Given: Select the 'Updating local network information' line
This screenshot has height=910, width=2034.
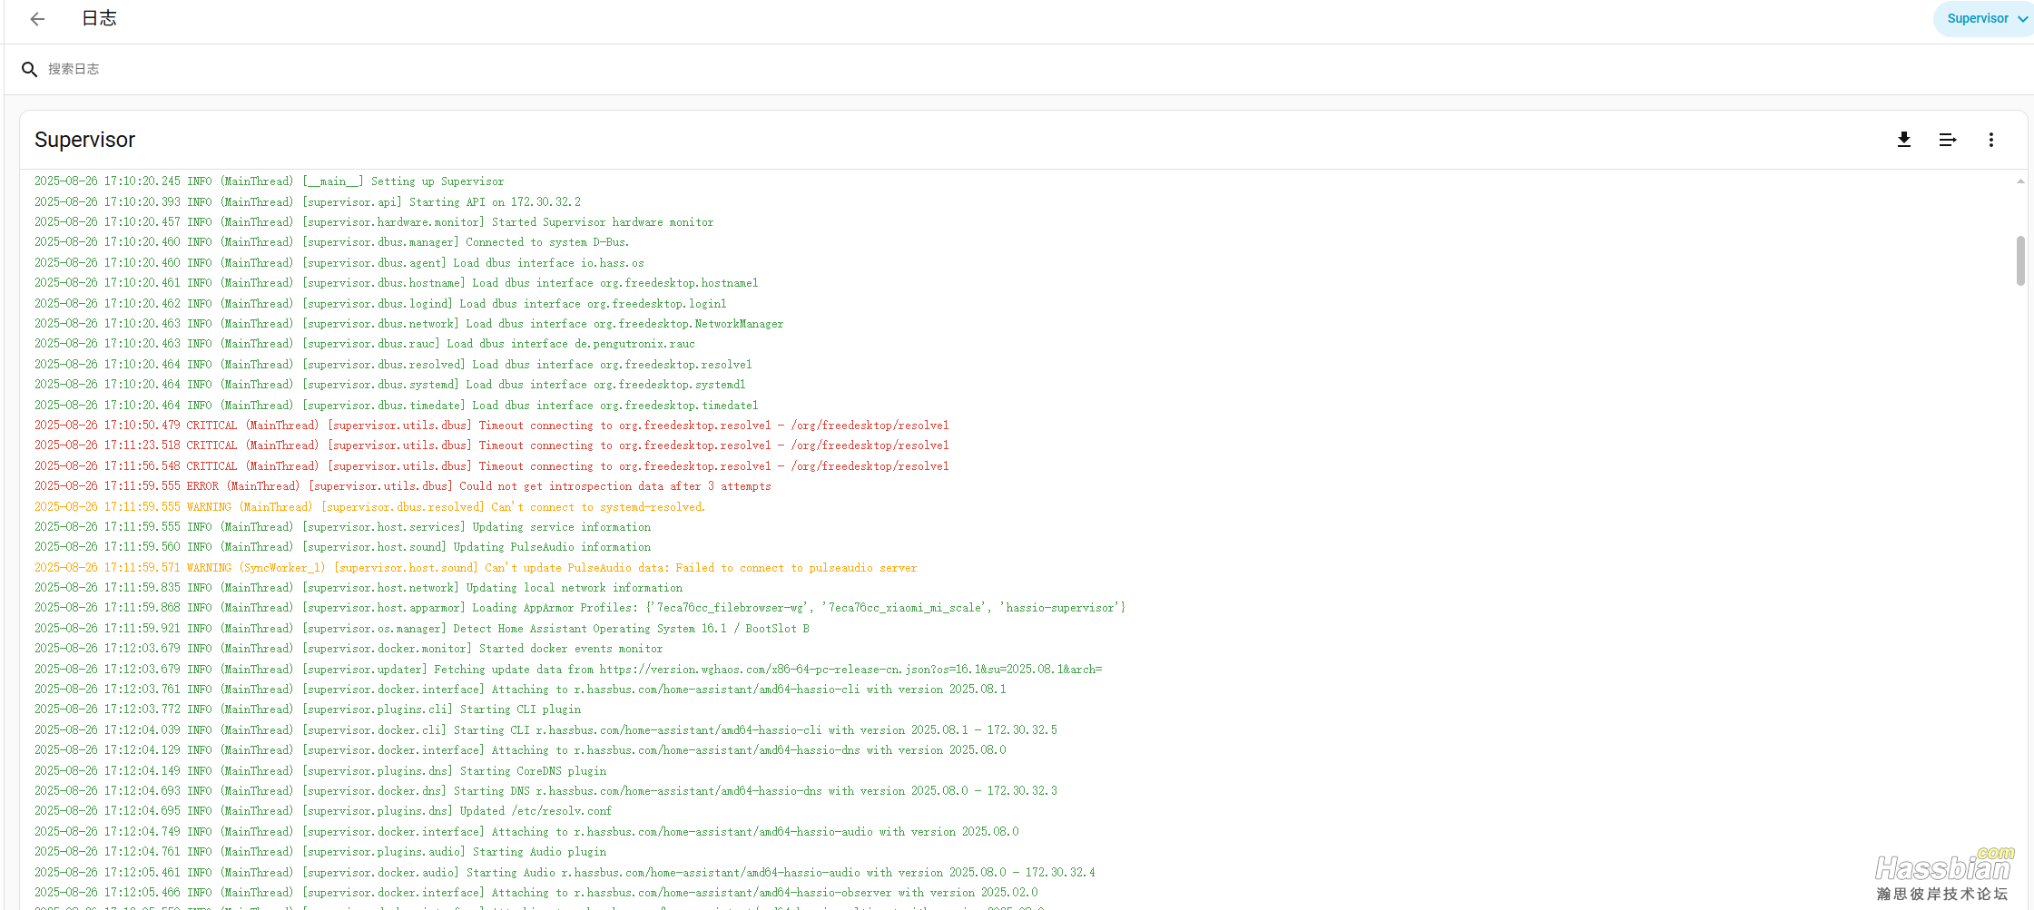Looking at the screenshot, I should click(x=359, y=588).
